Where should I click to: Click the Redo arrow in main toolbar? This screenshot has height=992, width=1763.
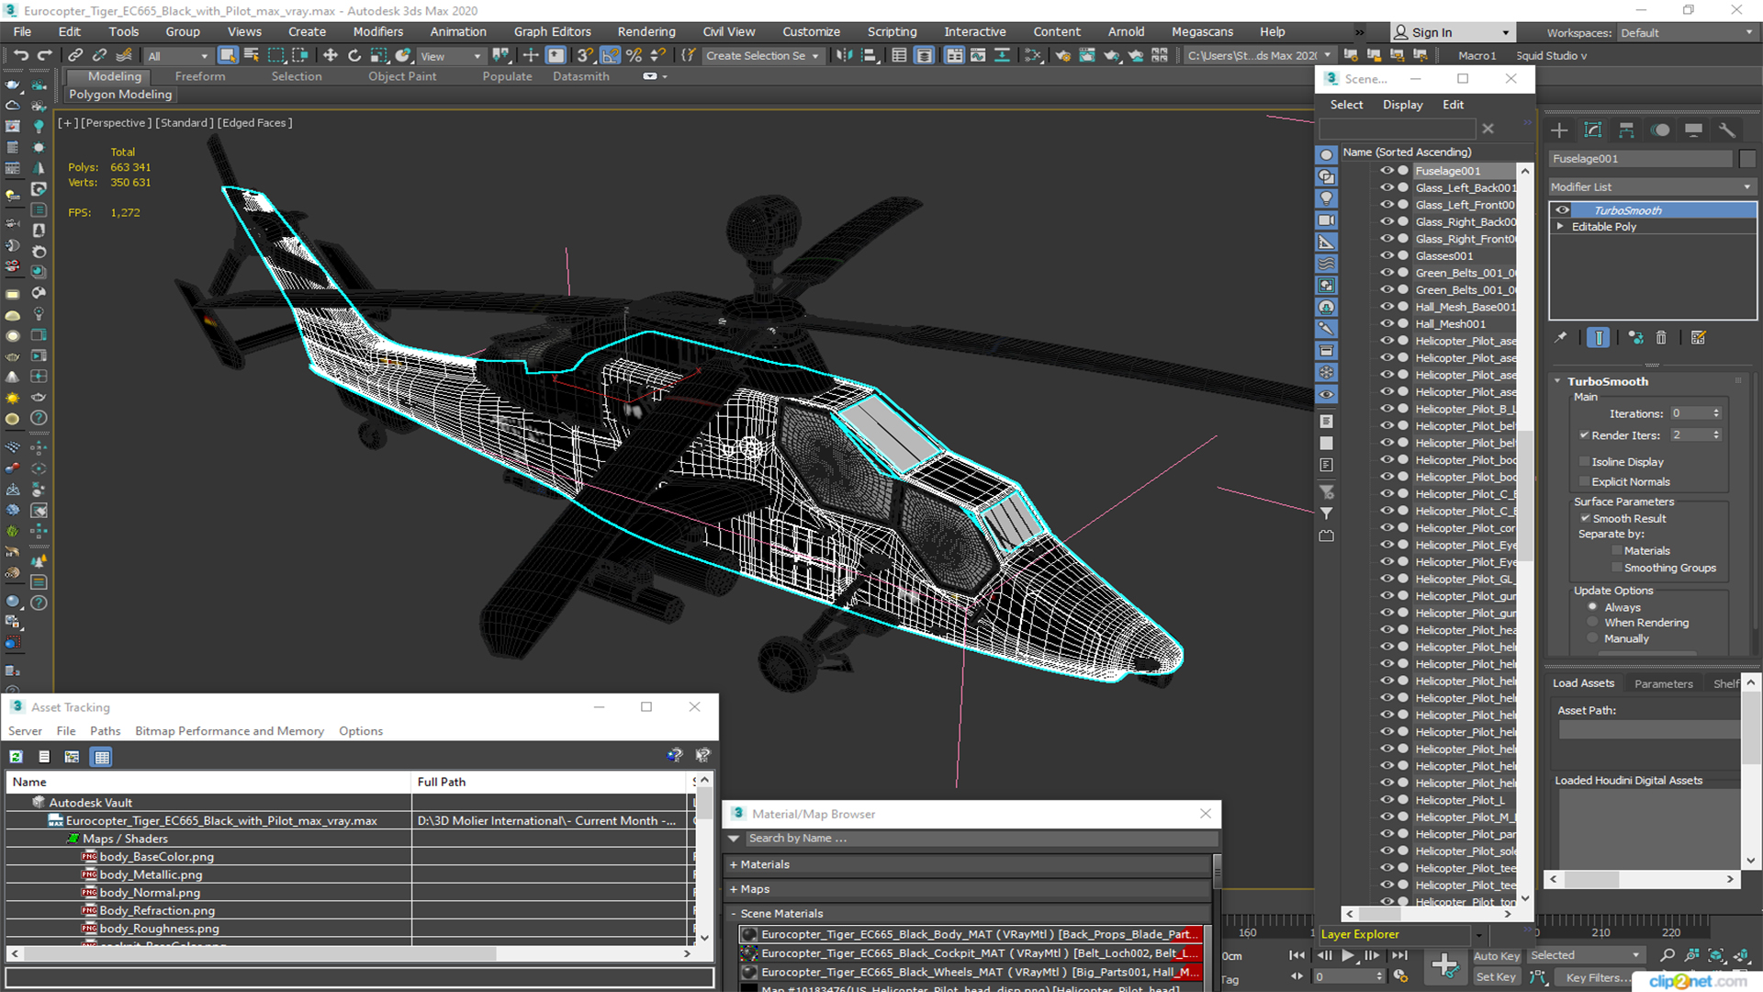point(43,55)
